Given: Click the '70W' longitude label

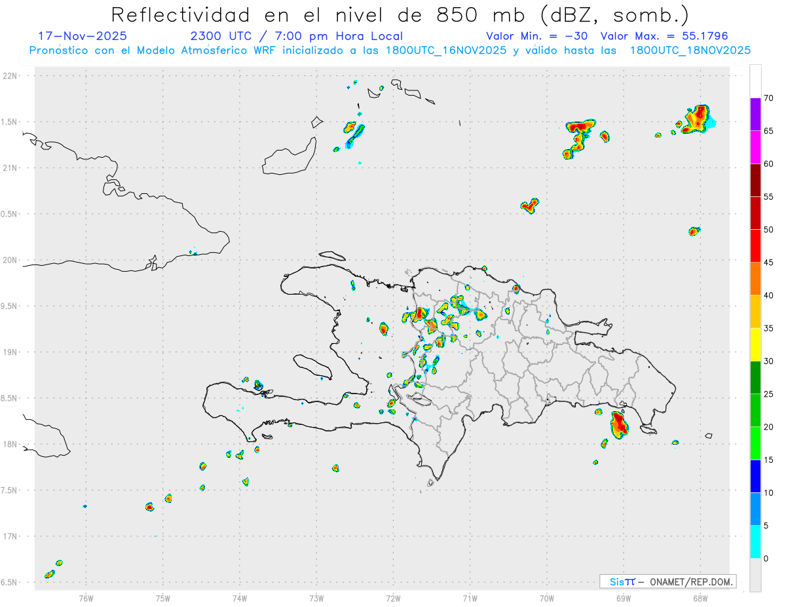Looking at the screenshot, I should tap(547, 597).
